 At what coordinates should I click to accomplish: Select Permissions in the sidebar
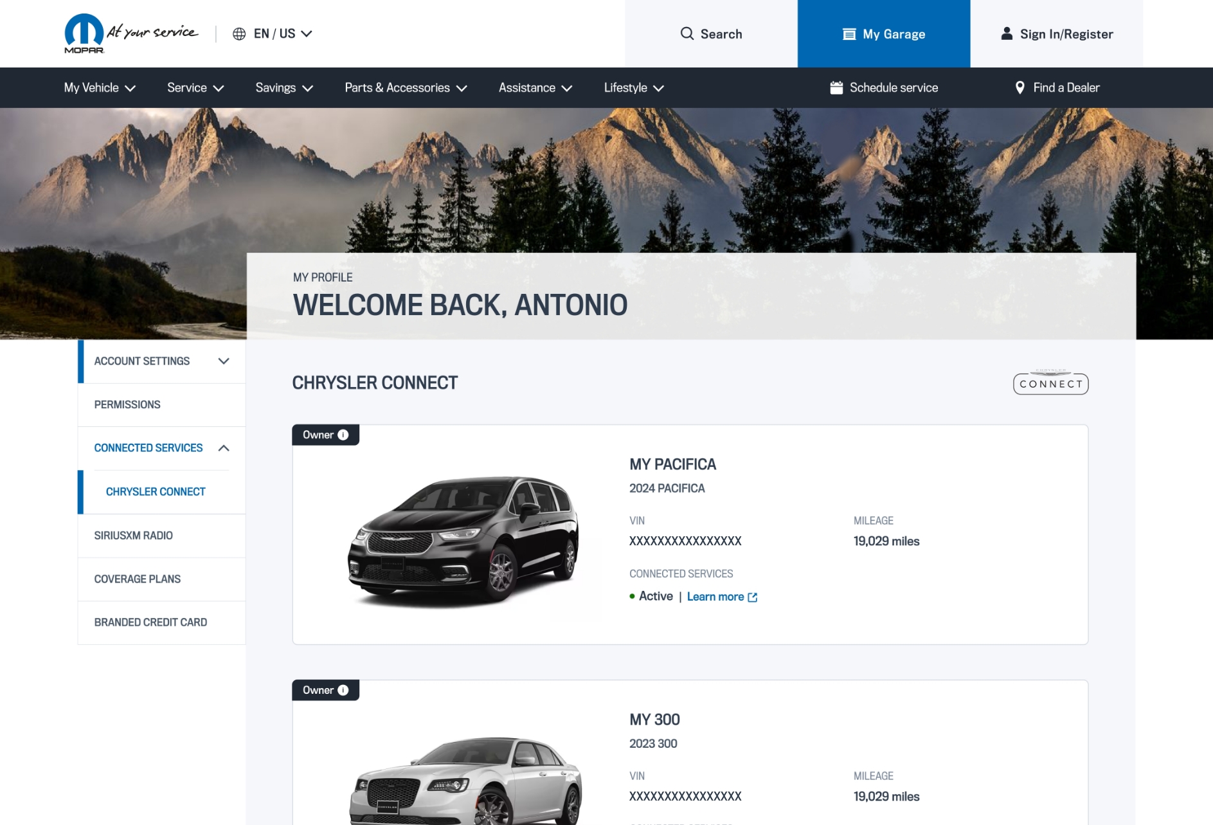pos(127,404)
